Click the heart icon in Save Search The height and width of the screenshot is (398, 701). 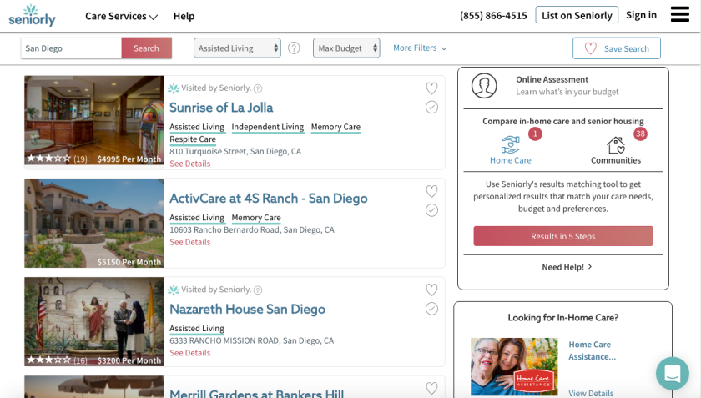click(x=591, y=48)
